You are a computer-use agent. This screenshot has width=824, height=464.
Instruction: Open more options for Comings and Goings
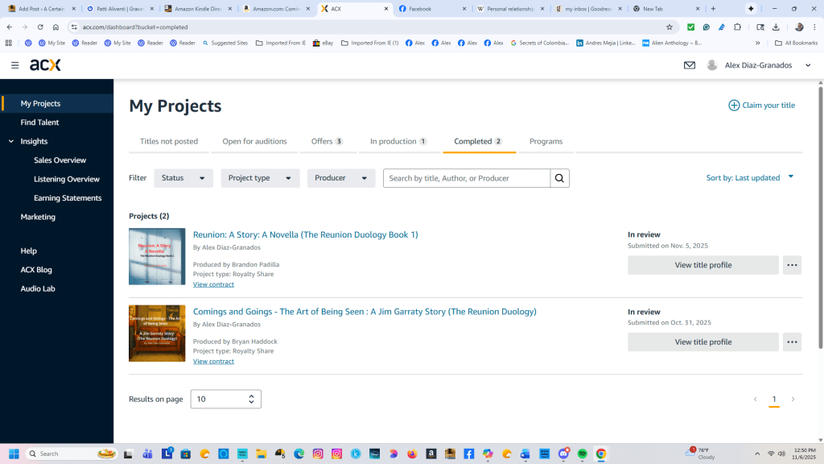point(792,342)
